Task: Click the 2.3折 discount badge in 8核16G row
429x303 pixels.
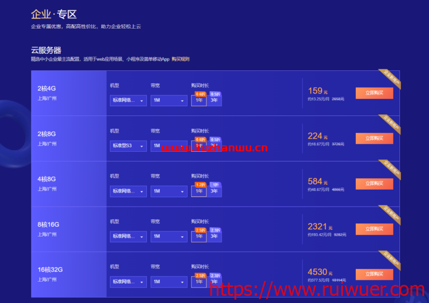Action: coord(215,230)
